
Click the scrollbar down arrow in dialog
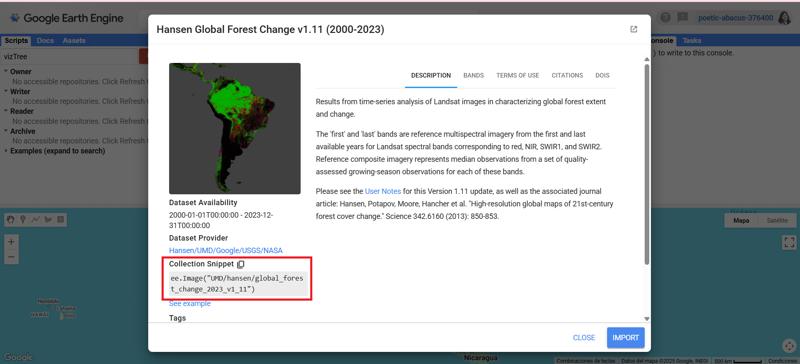click(x=647, y=319)
